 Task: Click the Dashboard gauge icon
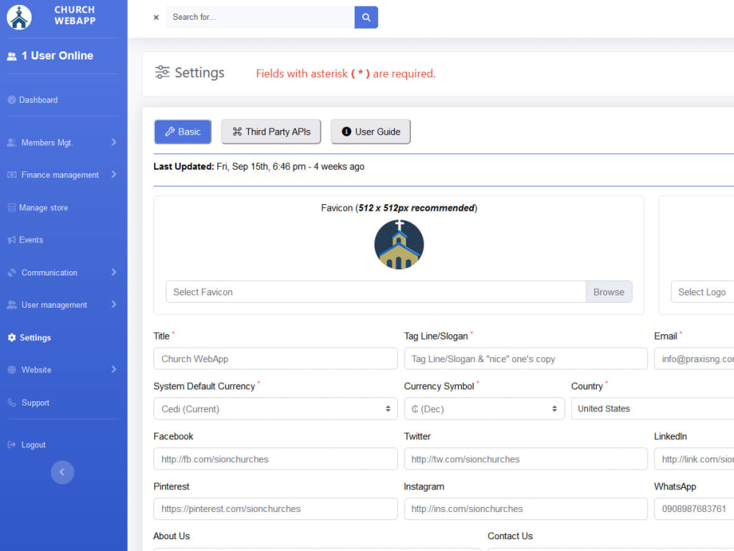12,100
